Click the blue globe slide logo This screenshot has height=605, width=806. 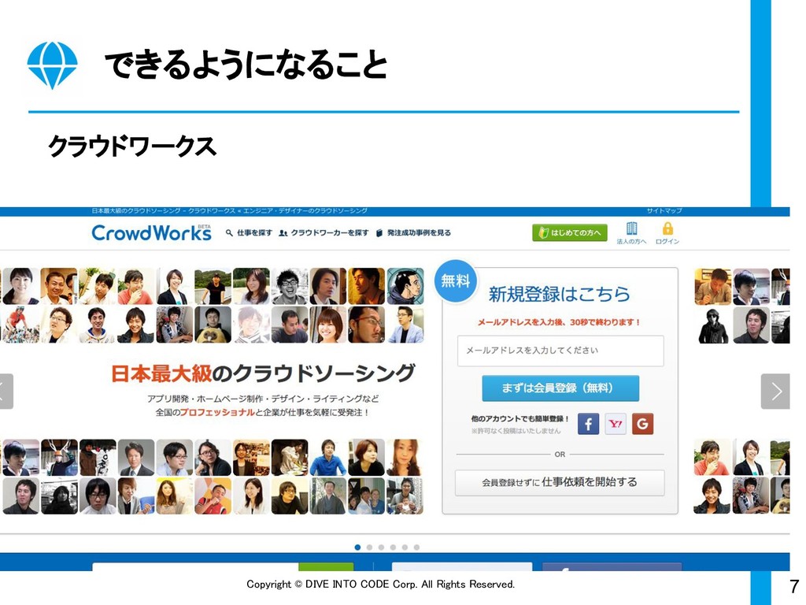[53, 65]
